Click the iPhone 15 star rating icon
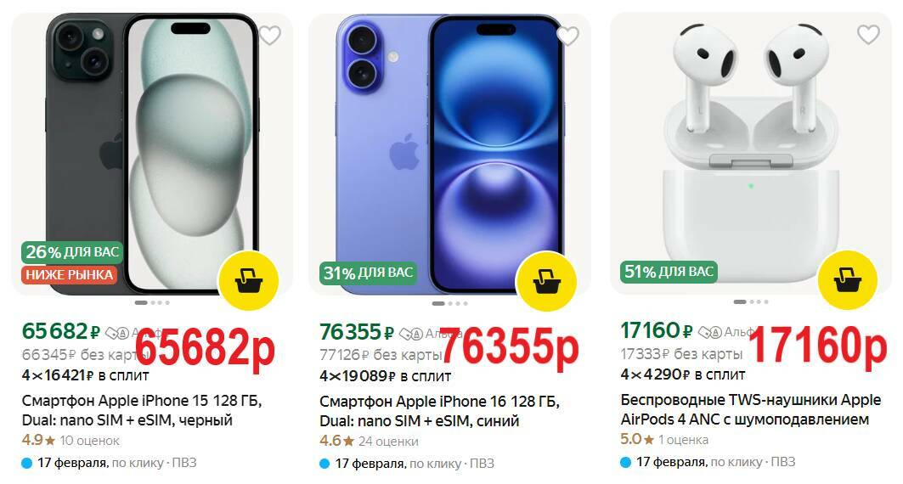The height and width of the screenshot is (484, 903). (50, 441)
